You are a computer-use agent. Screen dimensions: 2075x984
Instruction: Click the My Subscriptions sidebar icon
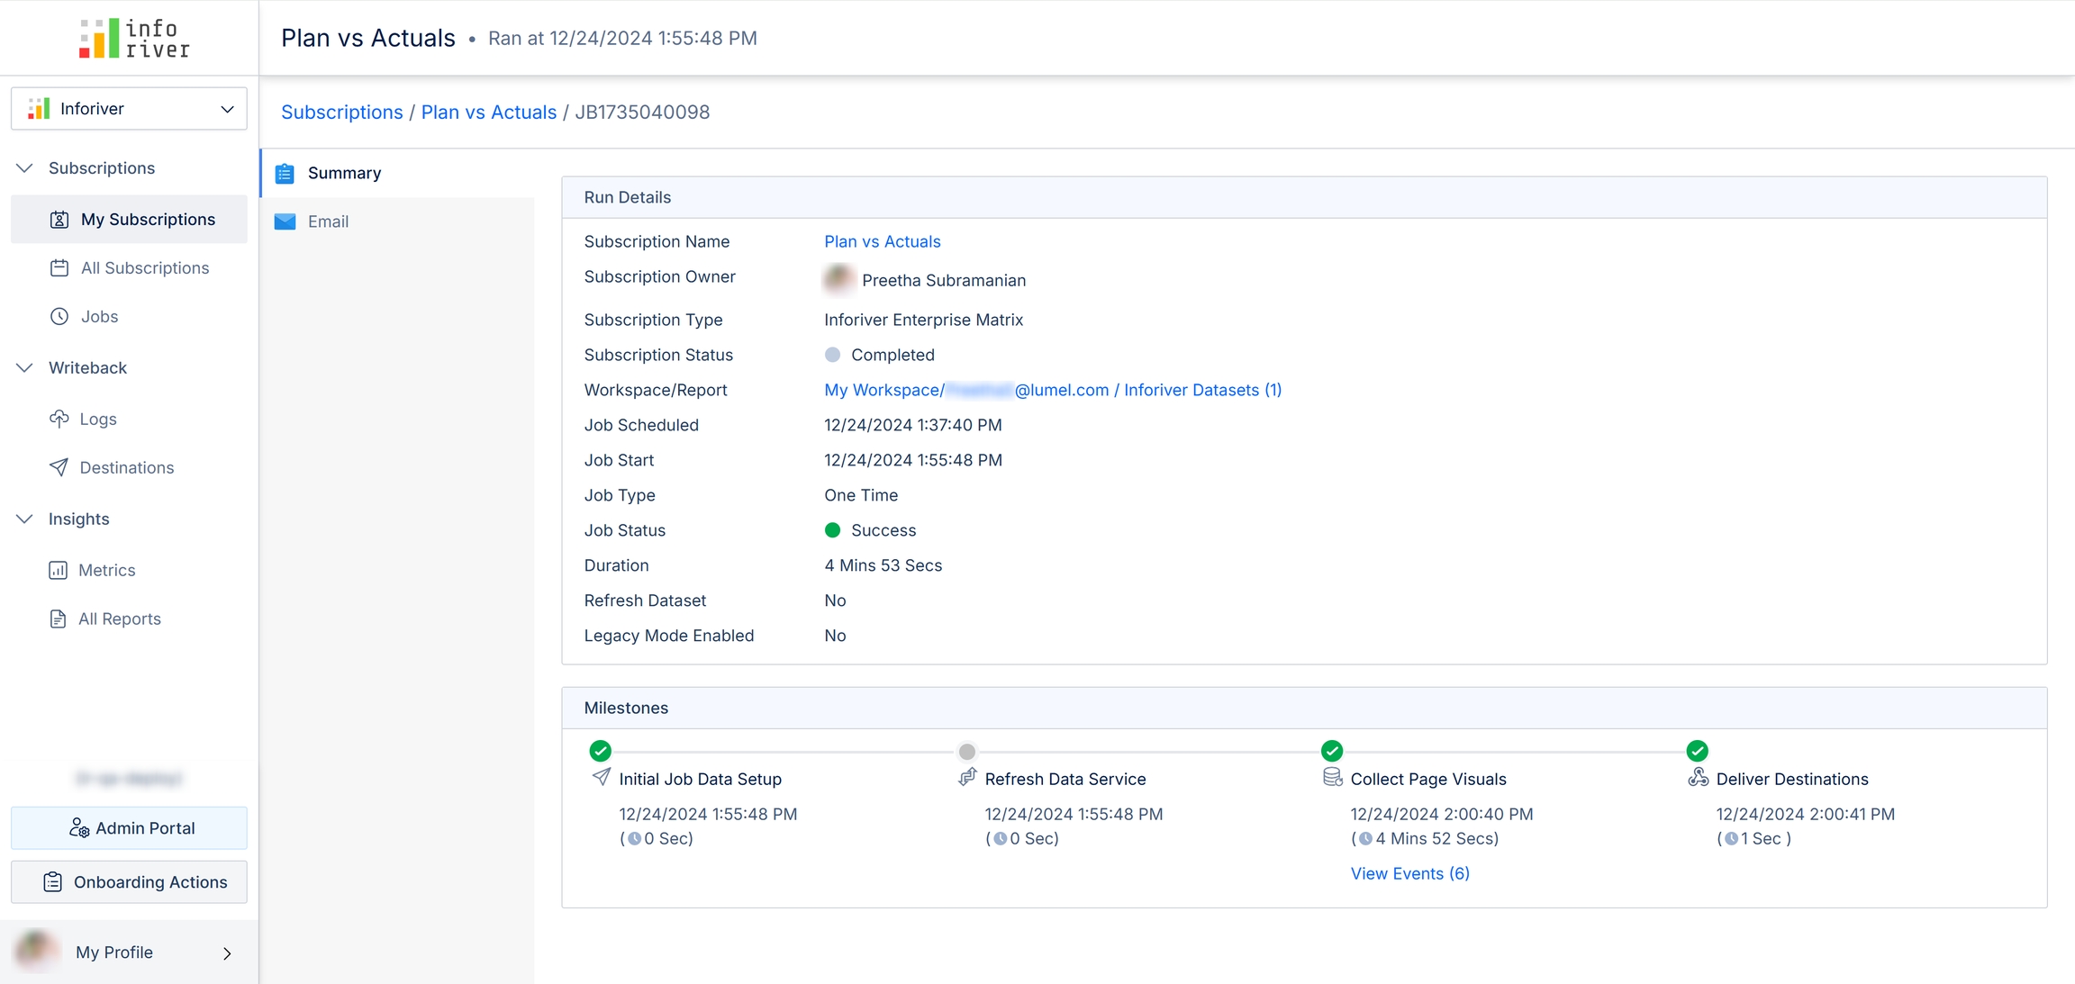click(59, 220)
